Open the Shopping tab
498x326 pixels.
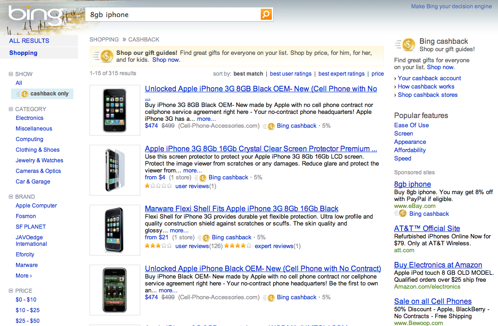(x=23, y=53)
